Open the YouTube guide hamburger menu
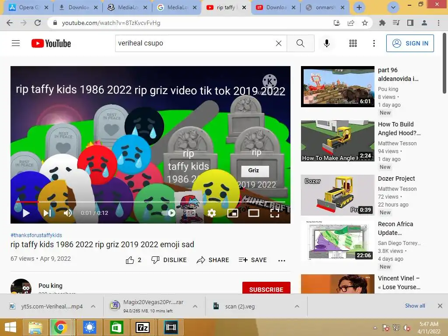 (16, 43)
